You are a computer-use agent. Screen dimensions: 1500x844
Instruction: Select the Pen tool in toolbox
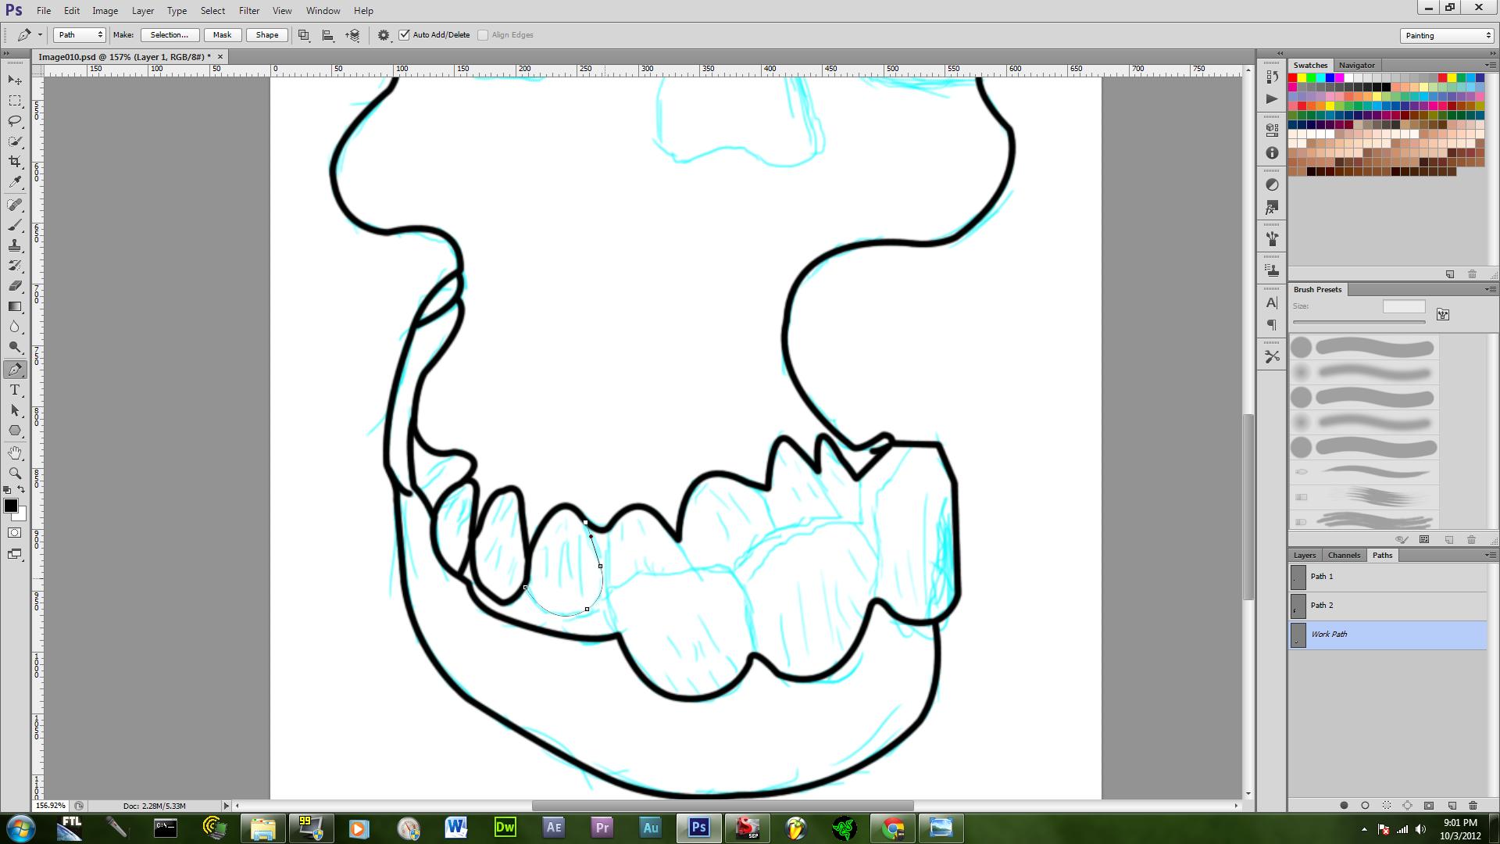coord(15,370)
